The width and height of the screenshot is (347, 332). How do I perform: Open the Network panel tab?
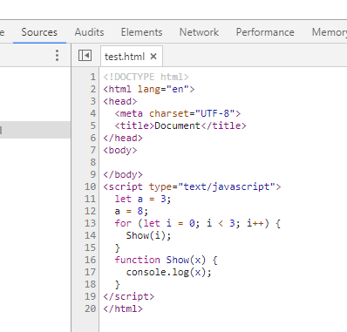point(199,32)
